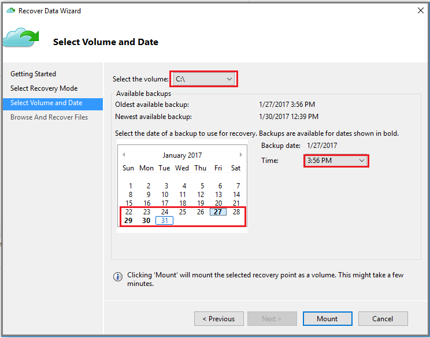
Task: Click the Previous button
Action: (219, 318)
